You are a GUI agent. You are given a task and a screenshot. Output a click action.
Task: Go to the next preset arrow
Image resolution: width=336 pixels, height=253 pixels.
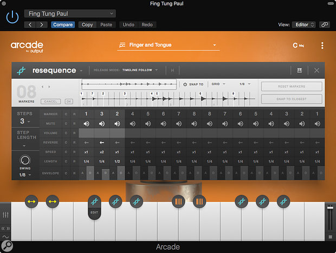click(x=42, y=24)
